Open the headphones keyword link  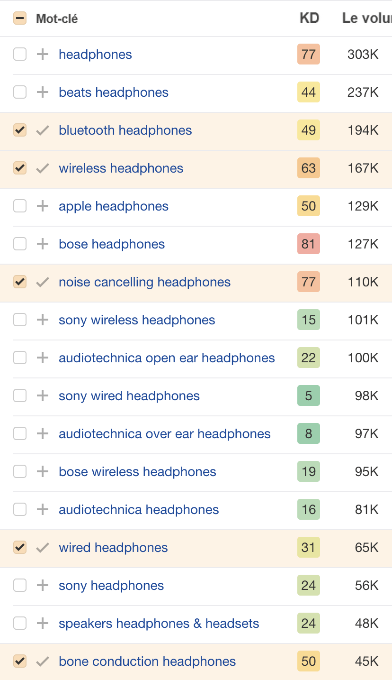pos(95,54)
